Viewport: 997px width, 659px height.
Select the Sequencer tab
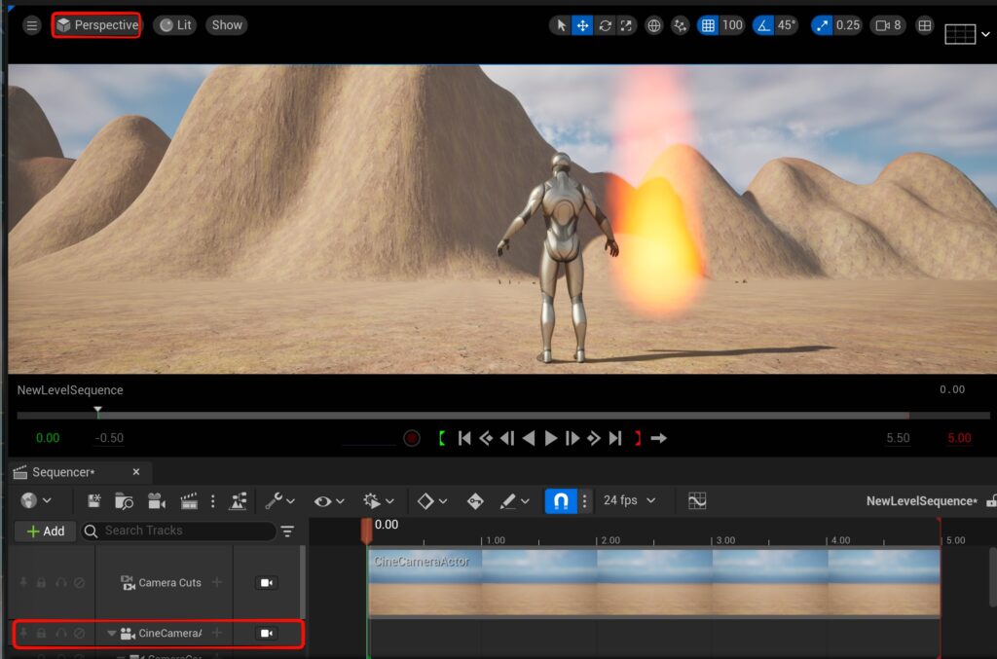click(64, 472)
